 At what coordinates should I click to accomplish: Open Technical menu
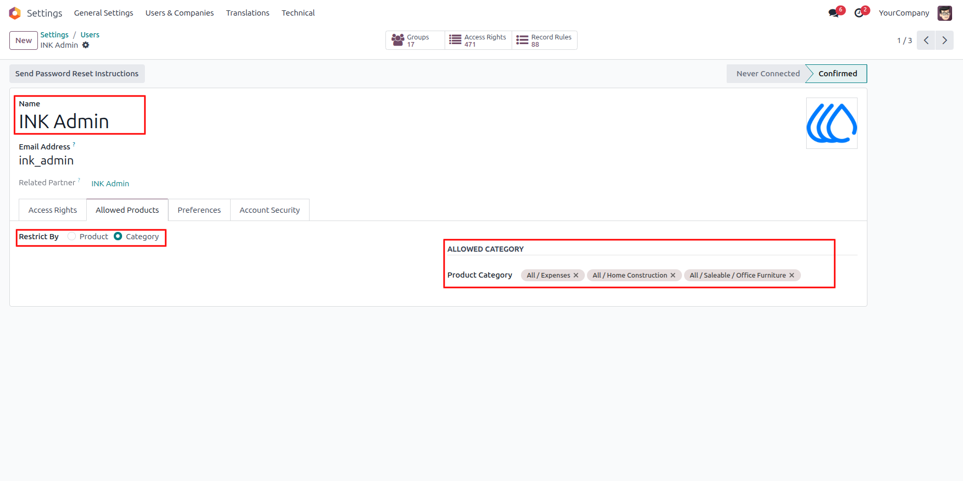(x=298, y=13)
